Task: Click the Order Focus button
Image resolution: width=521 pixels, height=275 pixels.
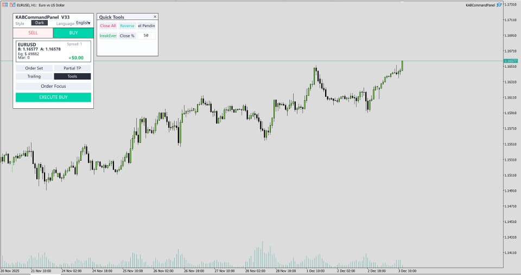Action: pos(53,86)
